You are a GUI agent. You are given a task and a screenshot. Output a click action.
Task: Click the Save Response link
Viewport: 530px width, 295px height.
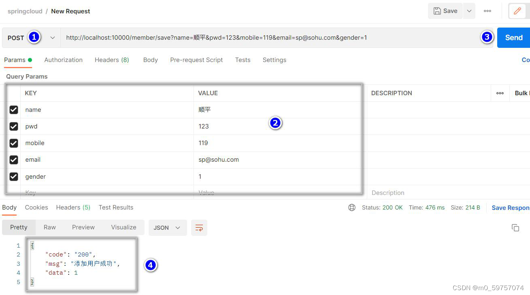[x=511, y=207]
